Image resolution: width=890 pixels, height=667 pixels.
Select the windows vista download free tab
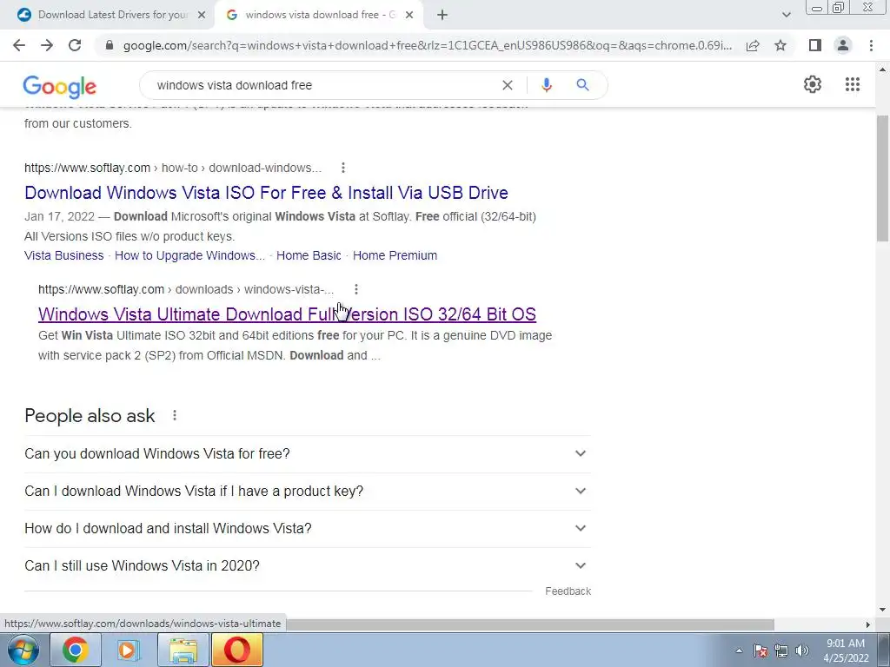coord(318,16)
